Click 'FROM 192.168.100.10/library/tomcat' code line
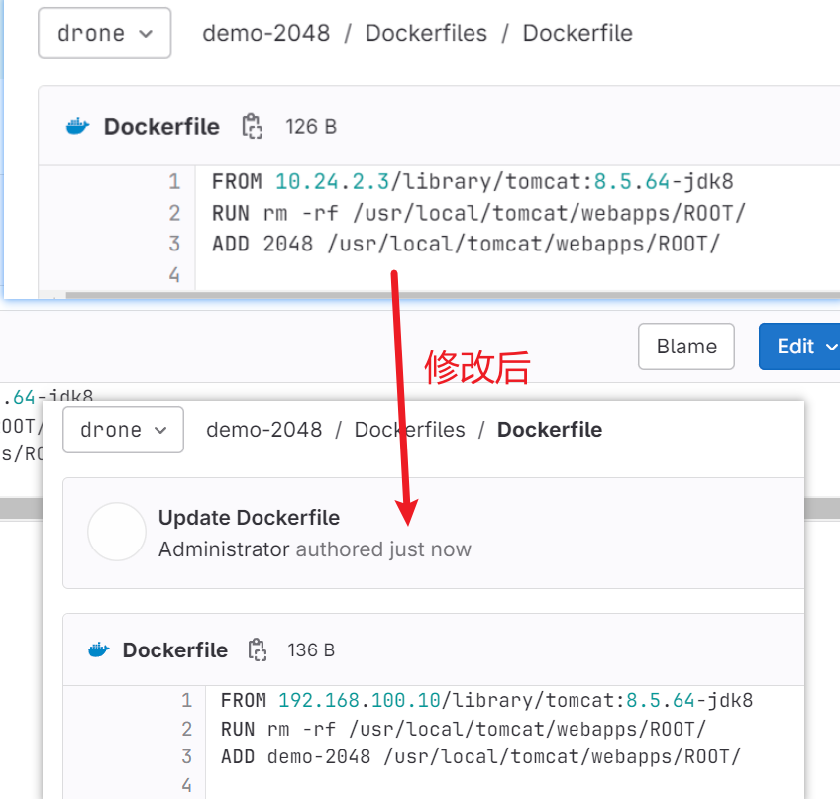The image size is (840, 799). coord(487,700)
